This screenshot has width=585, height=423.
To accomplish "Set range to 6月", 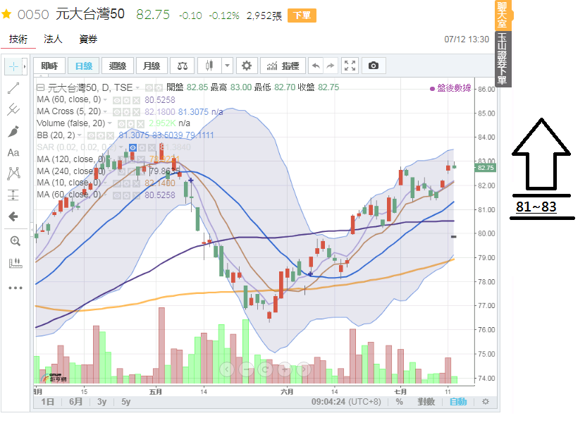I will (x=75, y=402).
